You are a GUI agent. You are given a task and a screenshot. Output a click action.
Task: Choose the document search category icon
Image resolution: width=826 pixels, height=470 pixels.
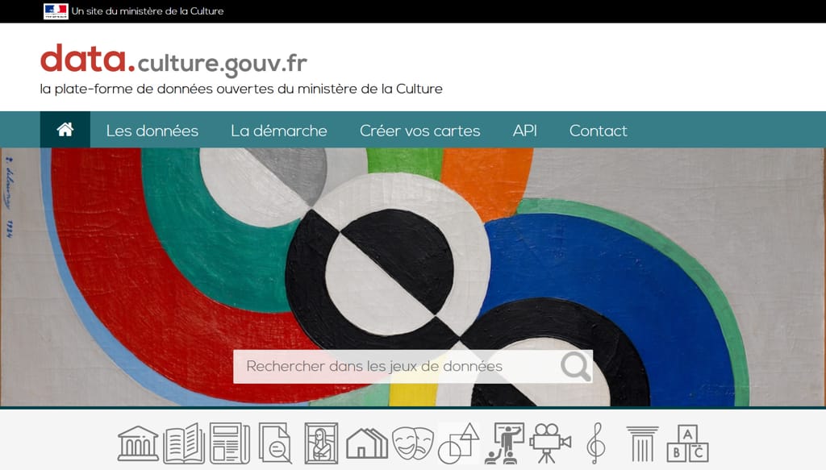[x=275, y=443]
